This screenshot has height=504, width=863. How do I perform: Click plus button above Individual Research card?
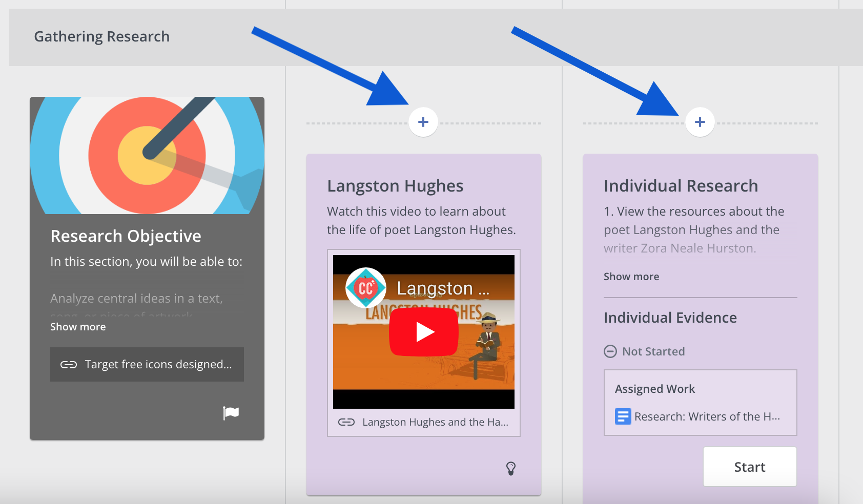700,122
